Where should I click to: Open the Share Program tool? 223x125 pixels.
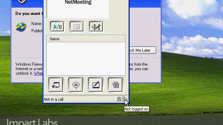tap(56, 85)
